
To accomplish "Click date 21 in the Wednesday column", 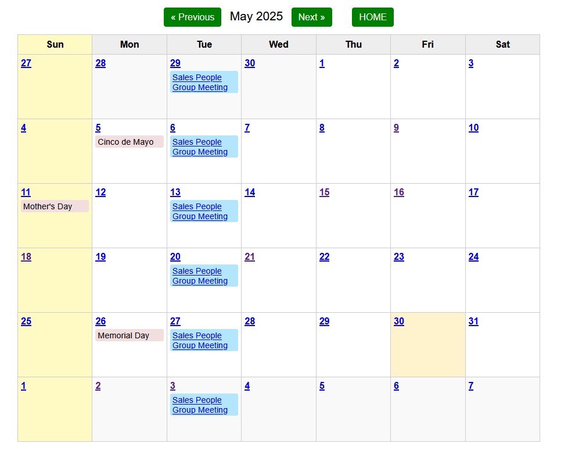I will pyautogui.click(x=250, y=257).
